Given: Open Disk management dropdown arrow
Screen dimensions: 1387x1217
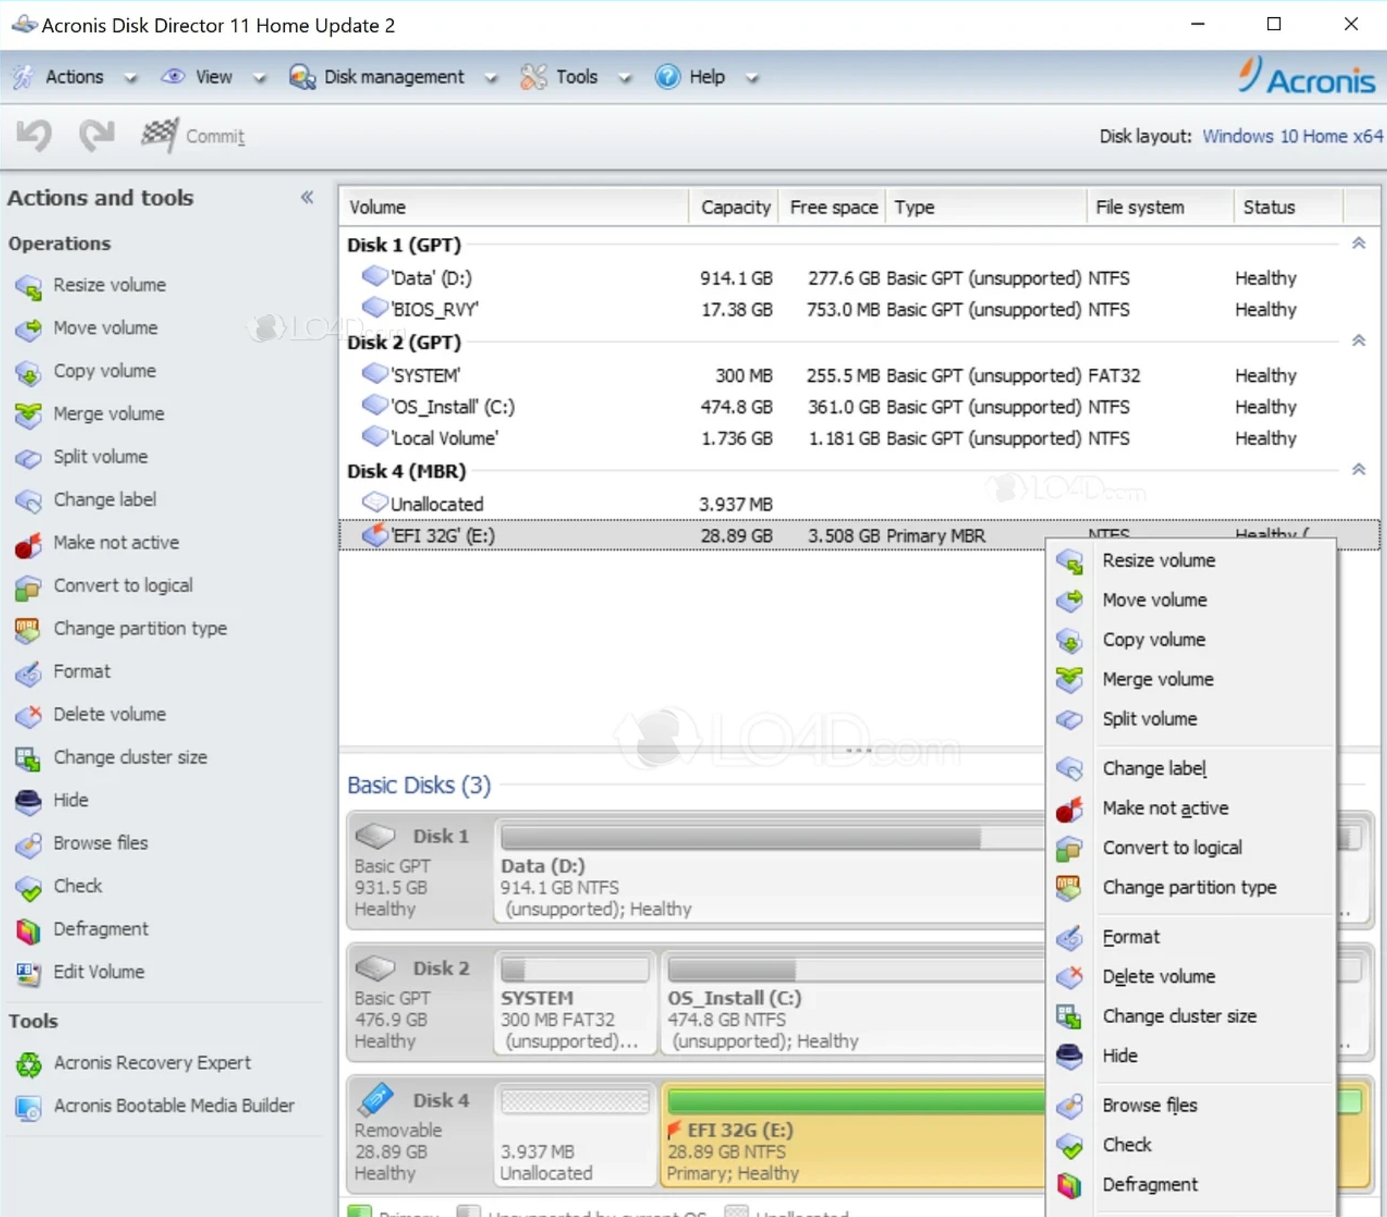Looking at the screenshot, I should [x=491, y=78].
